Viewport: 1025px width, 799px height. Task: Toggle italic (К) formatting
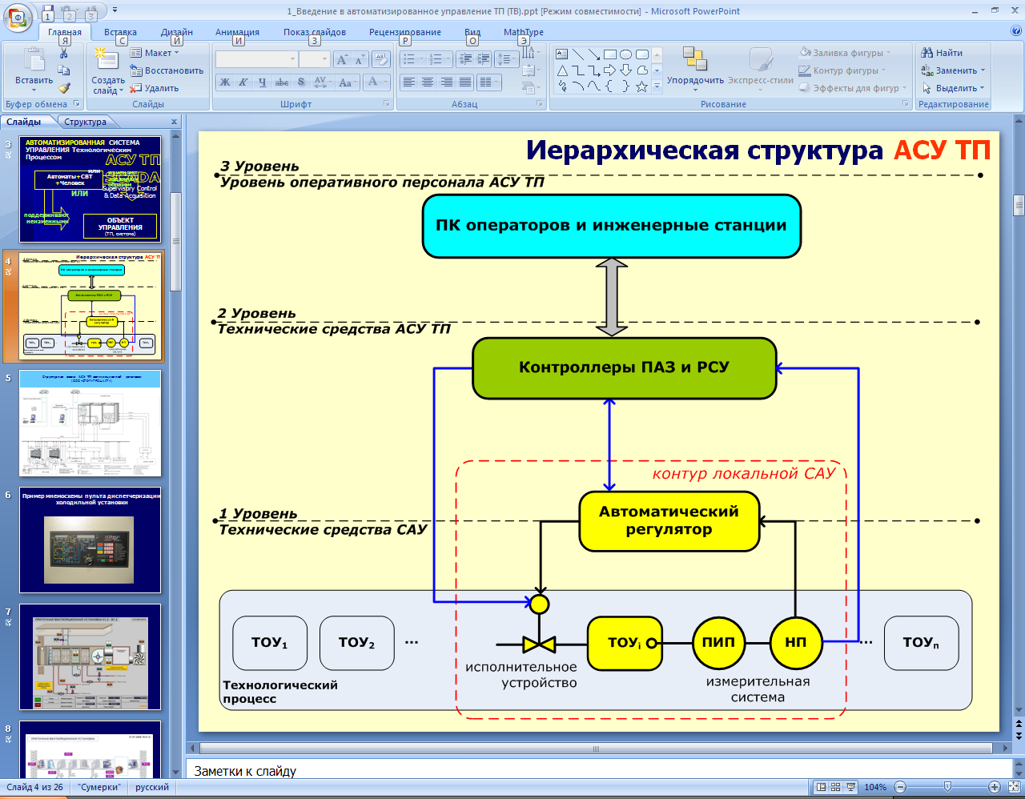coord(243,82)
